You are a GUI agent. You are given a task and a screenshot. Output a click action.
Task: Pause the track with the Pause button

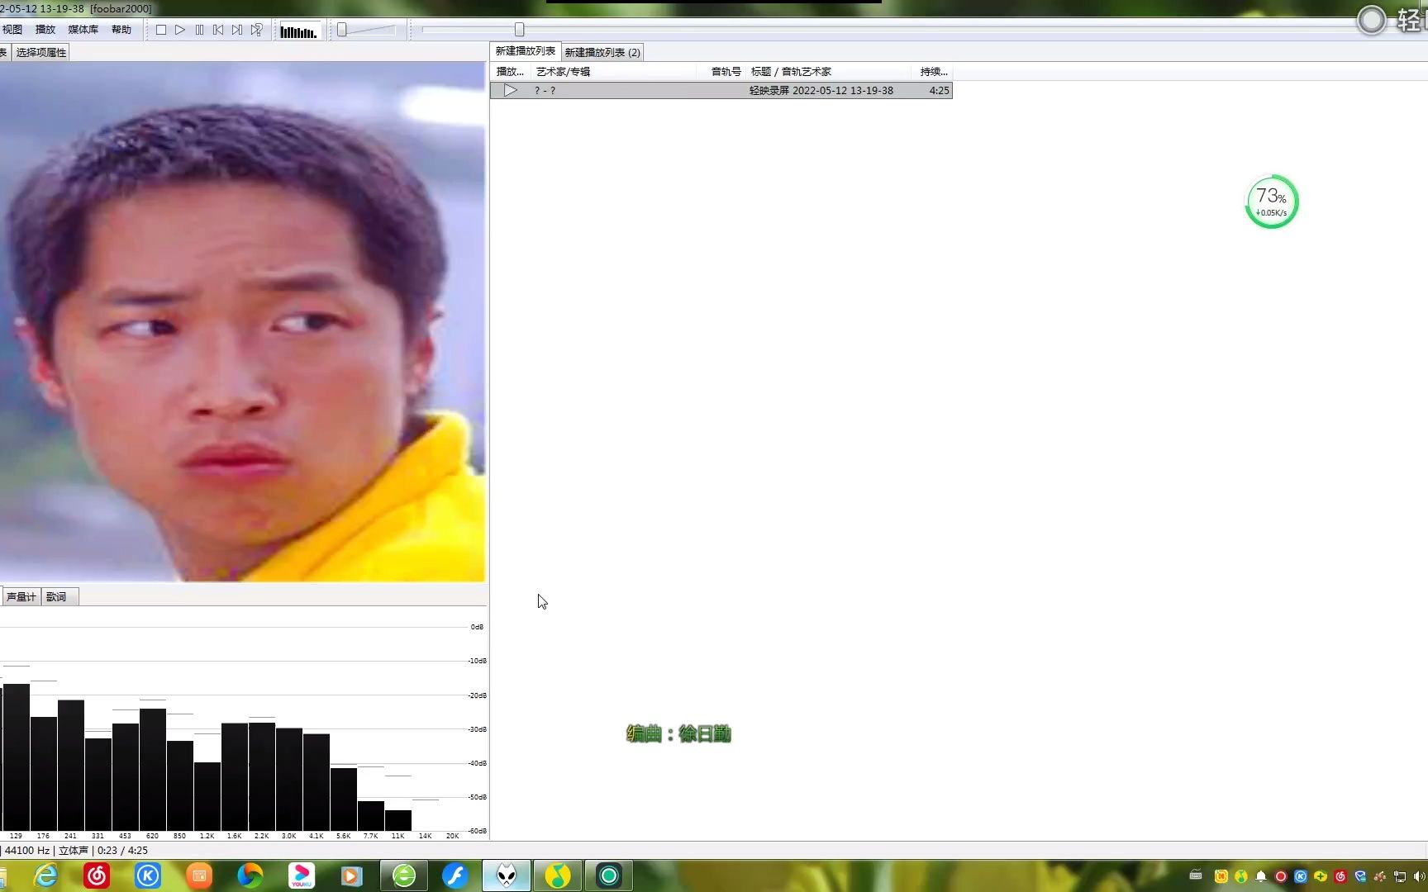pos(199,30)
